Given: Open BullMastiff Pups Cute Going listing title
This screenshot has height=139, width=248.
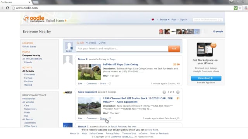Looking at the screenshot, I should coord(121,64).
